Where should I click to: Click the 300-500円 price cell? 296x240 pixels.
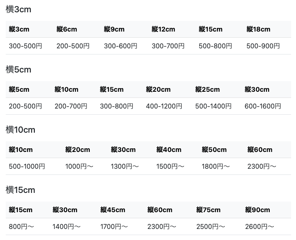pos(25,46)
